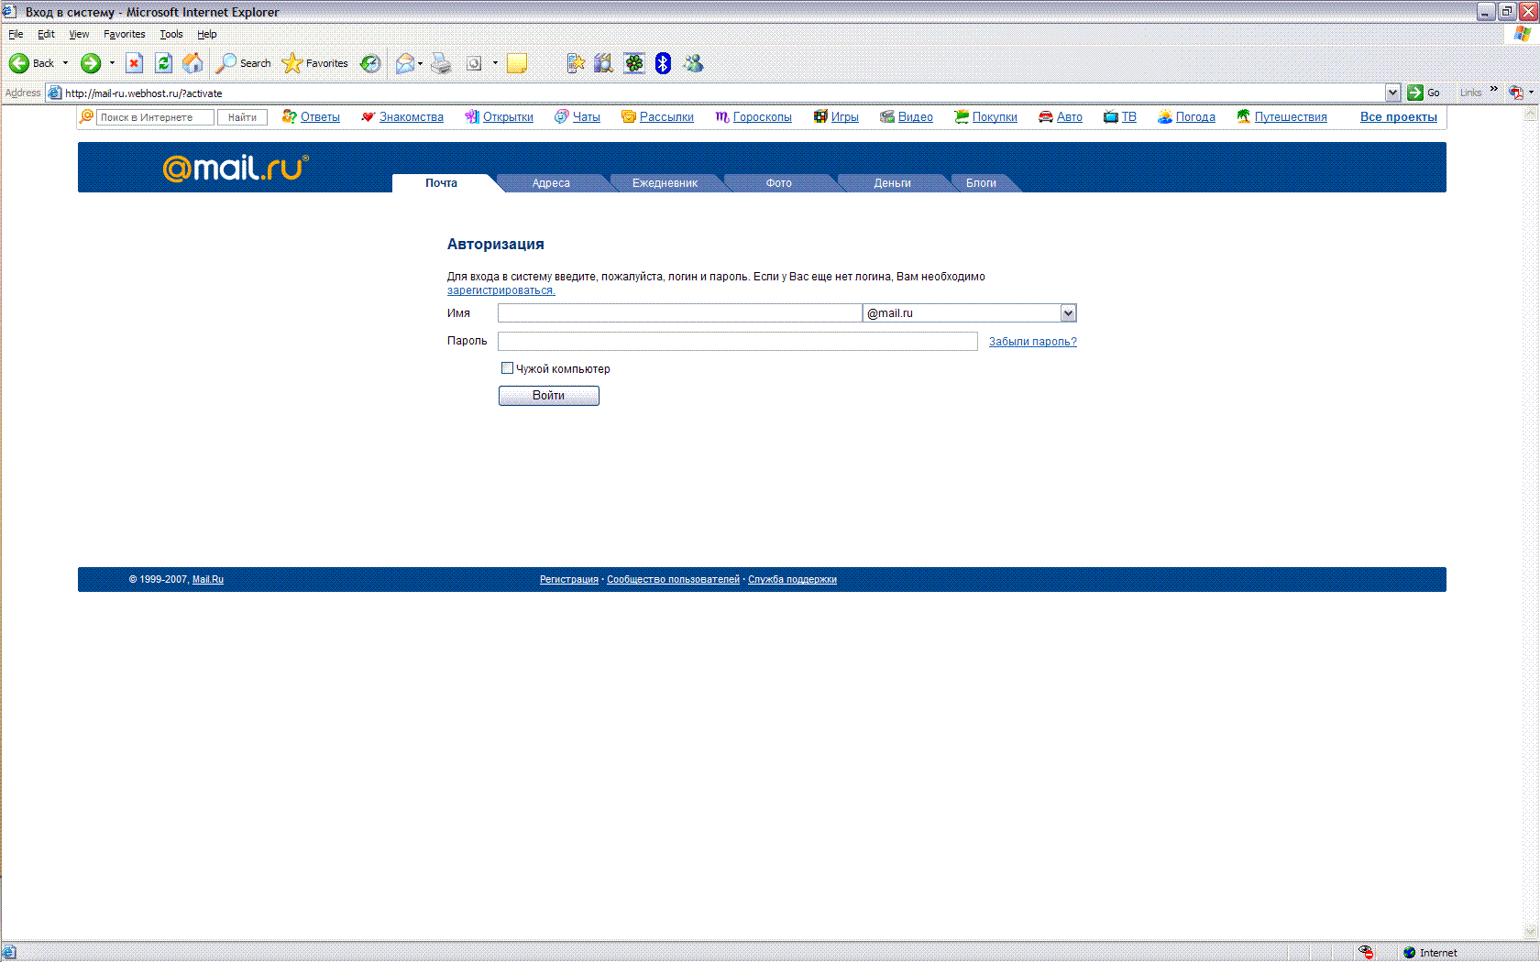Open the Edit menu
Screen dimensions: 1540x962
46,34
